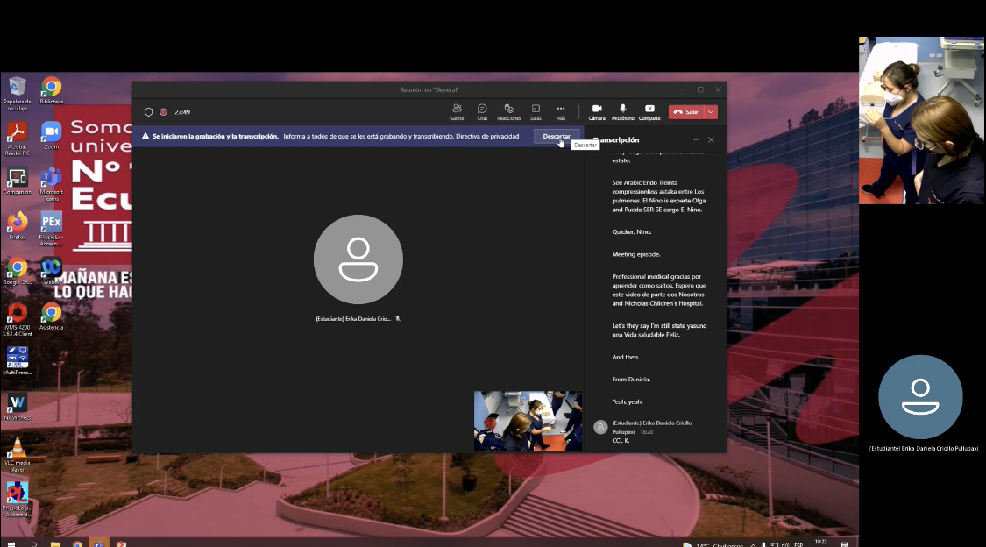This screenshot has width=986, height=547.
Task: Click the red recording indicator icon
Action: coord(163,112)
